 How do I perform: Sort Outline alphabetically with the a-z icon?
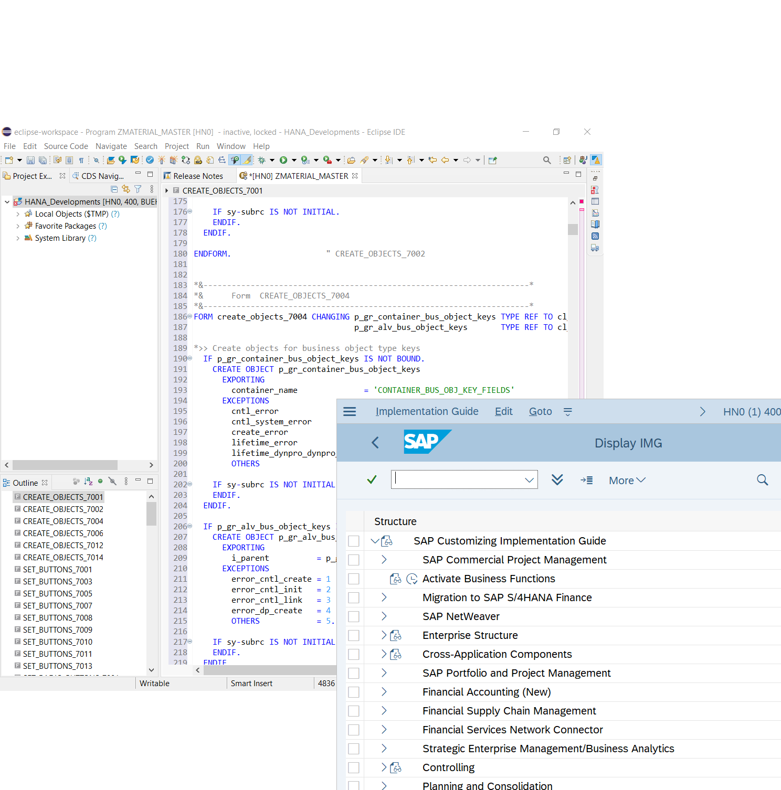click(x=88, y=481)
